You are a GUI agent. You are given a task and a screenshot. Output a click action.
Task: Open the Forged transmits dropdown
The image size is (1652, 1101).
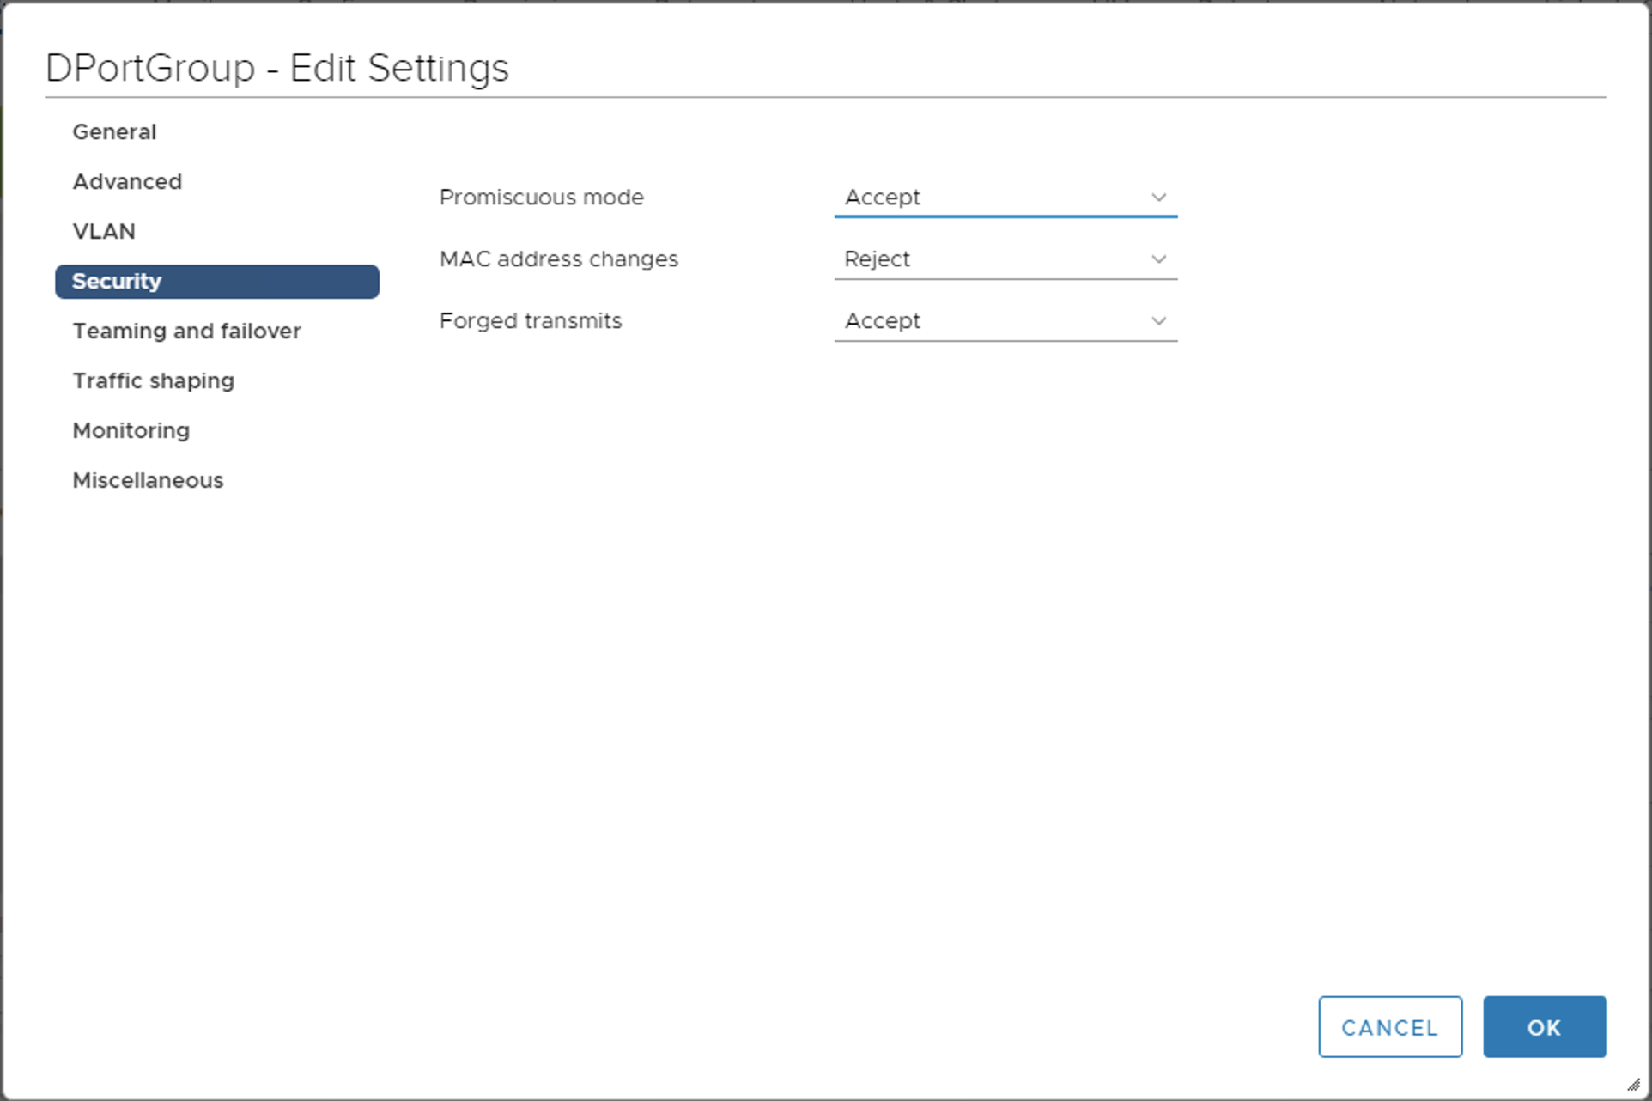1005,320
